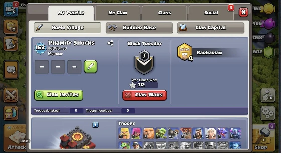Share the Phamily Shucks profile
281x153 pixels.
click(x=110, y=43)
